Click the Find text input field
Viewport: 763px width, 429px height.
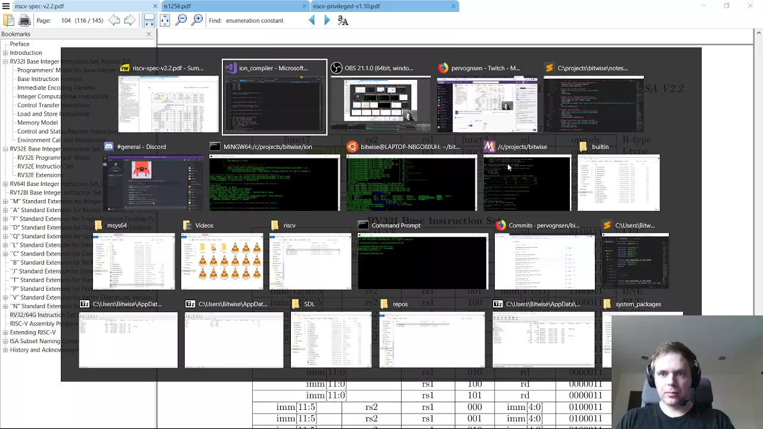click(265, 20)
